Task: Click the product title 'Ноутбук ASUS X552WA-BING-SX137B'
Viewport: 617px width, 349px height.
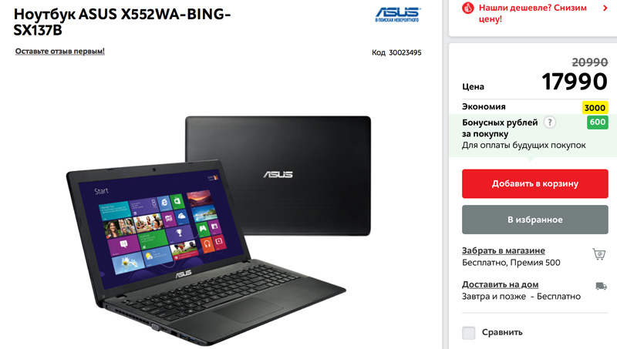Action: click(122, 22)
